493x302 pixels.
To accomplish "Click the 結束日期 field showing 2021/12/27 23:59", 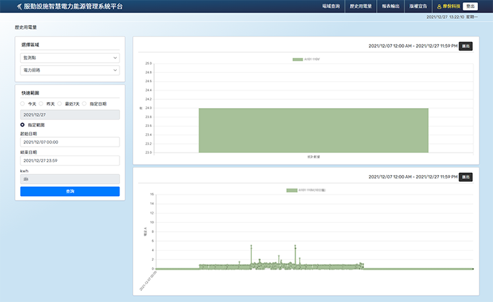I will (70, 161).
